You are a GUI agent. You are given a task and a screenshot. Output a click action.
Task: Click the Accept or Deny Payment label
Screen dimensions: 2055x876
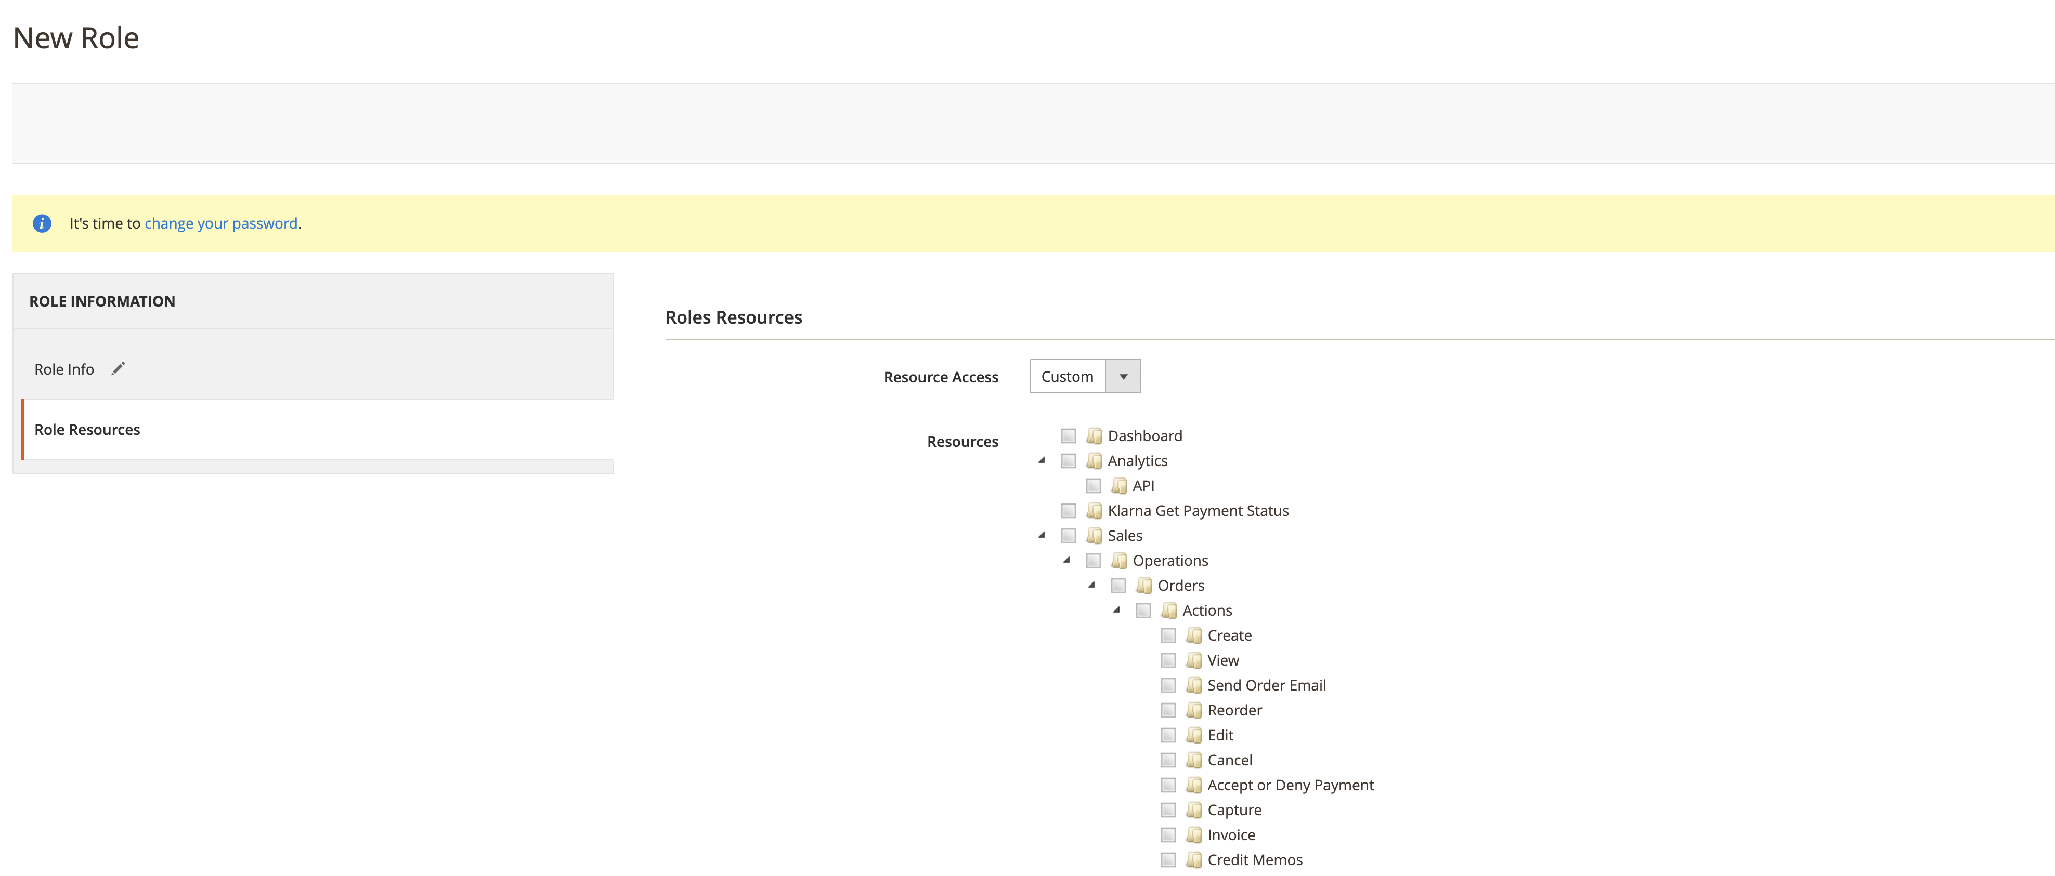click(1290, 785)
